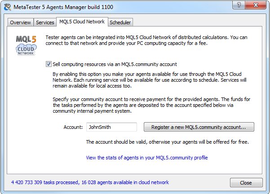270x194 pixels.
Task: Switch to the Overview tab
Action: pyautogui.click(x=20, y=22)
